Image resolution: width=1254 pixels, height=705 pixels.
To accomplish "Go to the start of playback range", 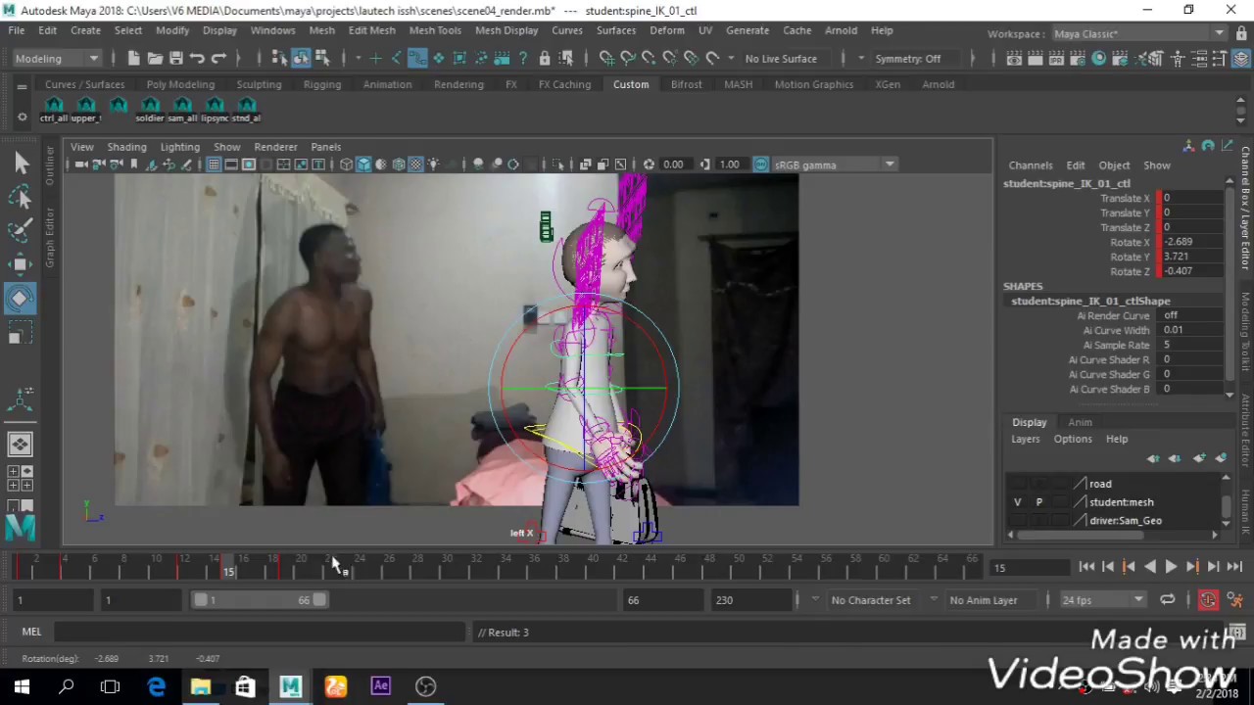I will (x=1086, y=567).
